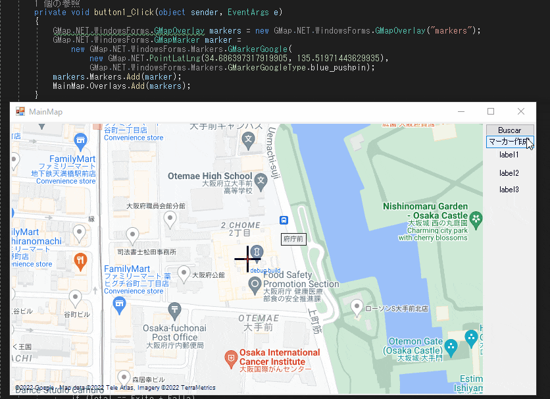Click the FamilyMart 谷町二丁目店 store pin
Screen dimensions: 550x399
tap(119, 306)
